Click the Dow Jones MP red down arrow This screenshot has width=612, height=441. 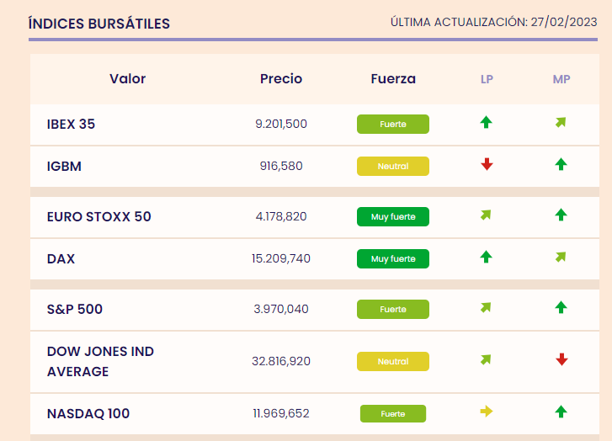pos(561,360)
